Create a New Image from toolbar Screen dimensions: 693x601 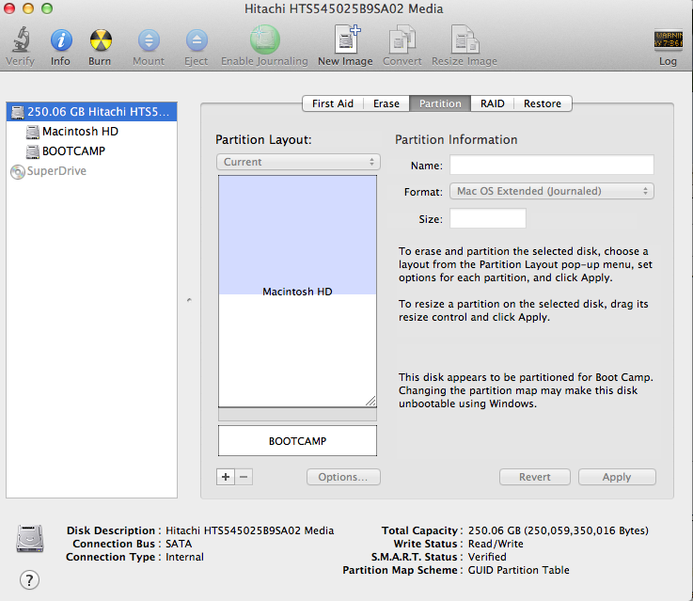[347, 39]
